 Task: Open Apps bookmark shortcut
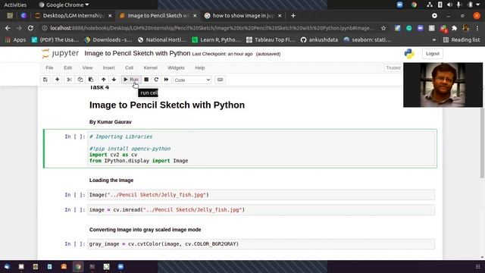pos(15,39)
